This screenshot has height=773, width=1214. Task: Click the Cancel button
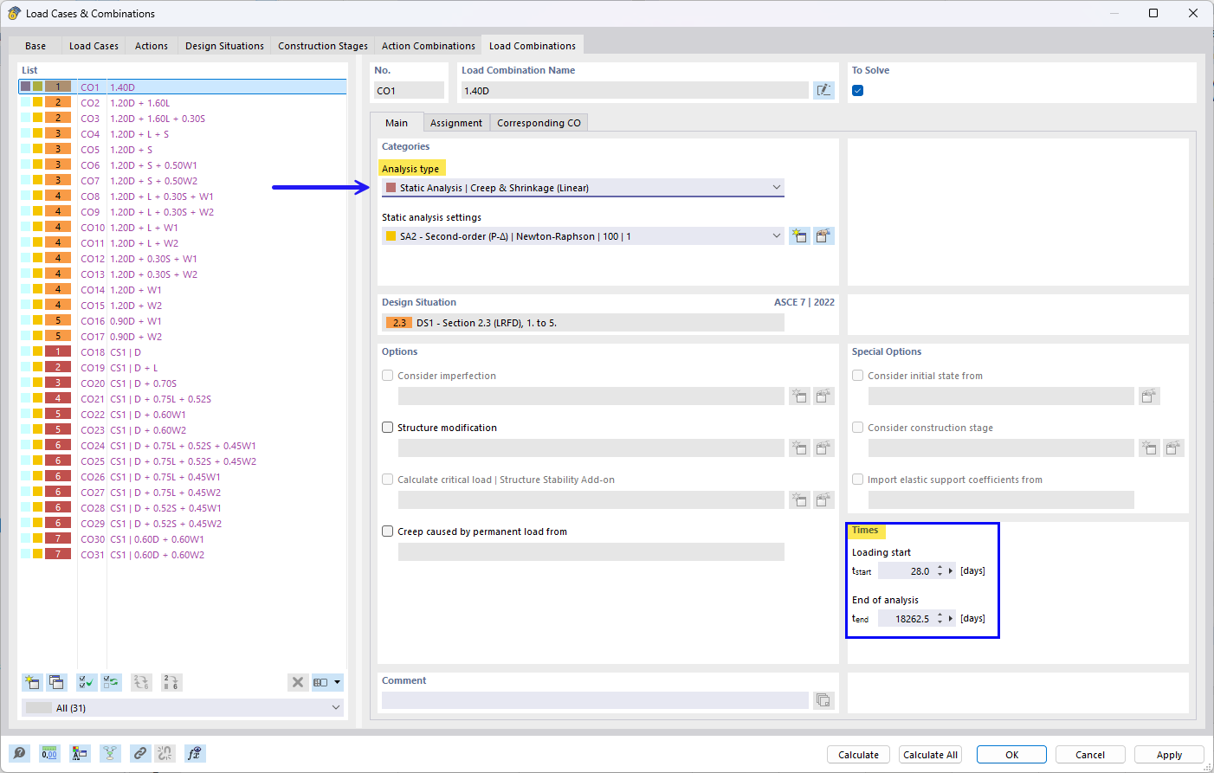pos(1090,755)
